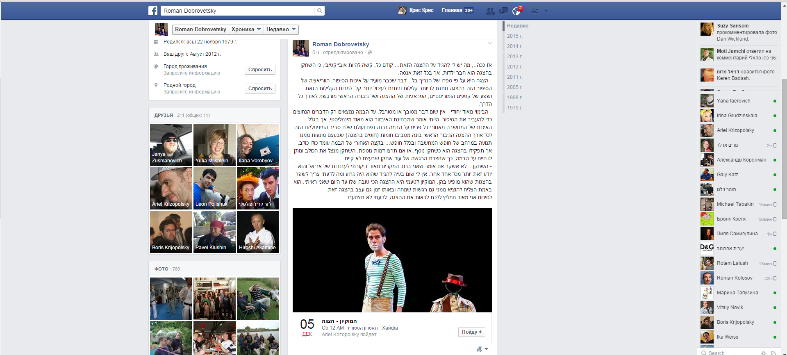Open chat with Michael Tabakin
Screen dimensions: 787x355
point(738,204)
